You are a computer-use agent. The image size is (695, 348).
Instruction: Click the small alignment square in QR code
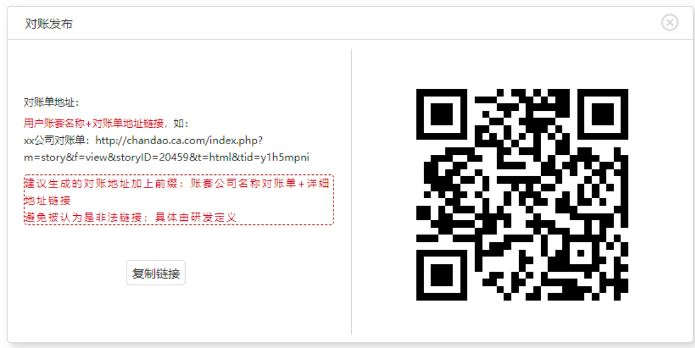tap(581, 254)
